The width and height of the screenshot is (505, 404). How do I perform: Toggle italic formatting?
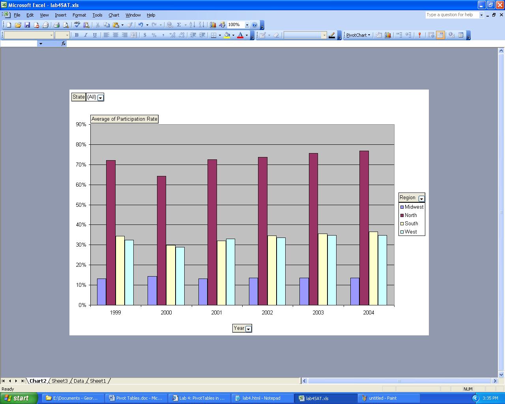point(86,35)
